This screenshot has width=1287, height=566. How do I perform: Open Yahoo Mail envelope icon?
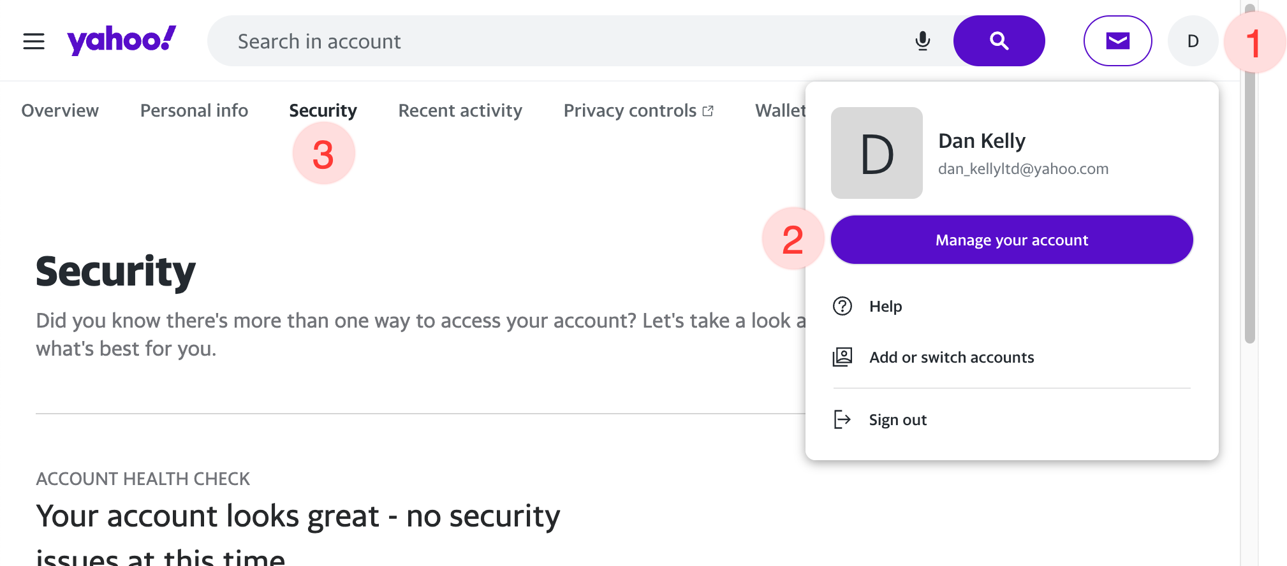pyautogui.click(x=1117, y=41)
